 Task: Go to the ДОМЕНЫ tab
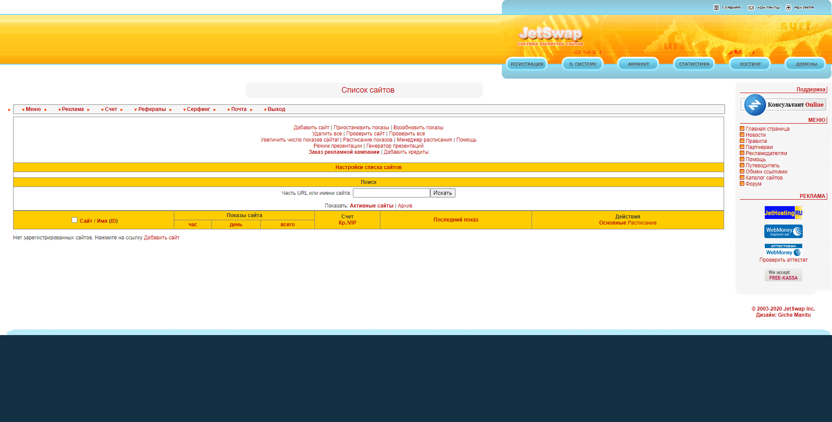[x=806, y=64]
